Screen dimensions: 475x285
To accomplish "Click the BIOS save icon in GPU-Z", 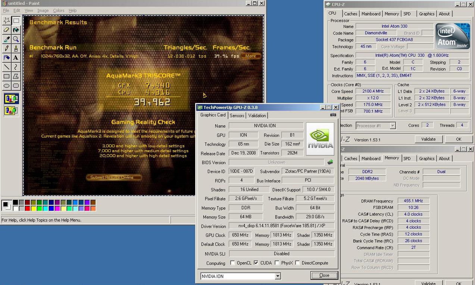I will (330, 162).
